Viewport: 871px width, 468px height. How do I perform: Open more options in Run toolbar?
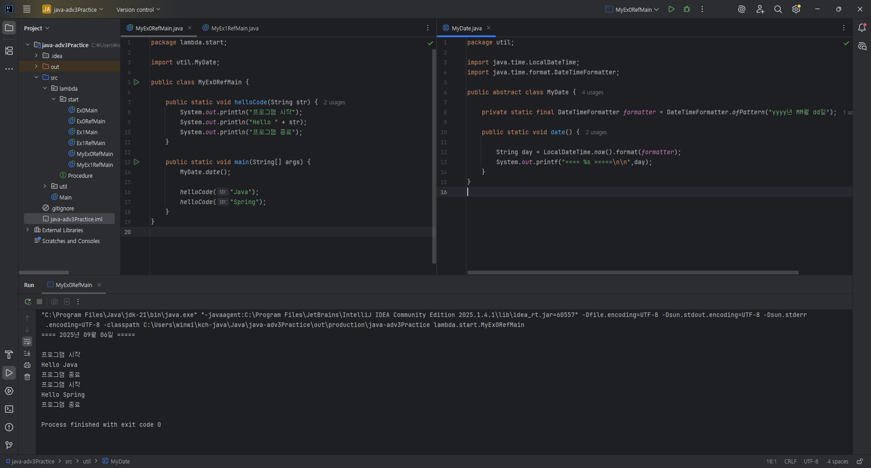coord(78,302)
